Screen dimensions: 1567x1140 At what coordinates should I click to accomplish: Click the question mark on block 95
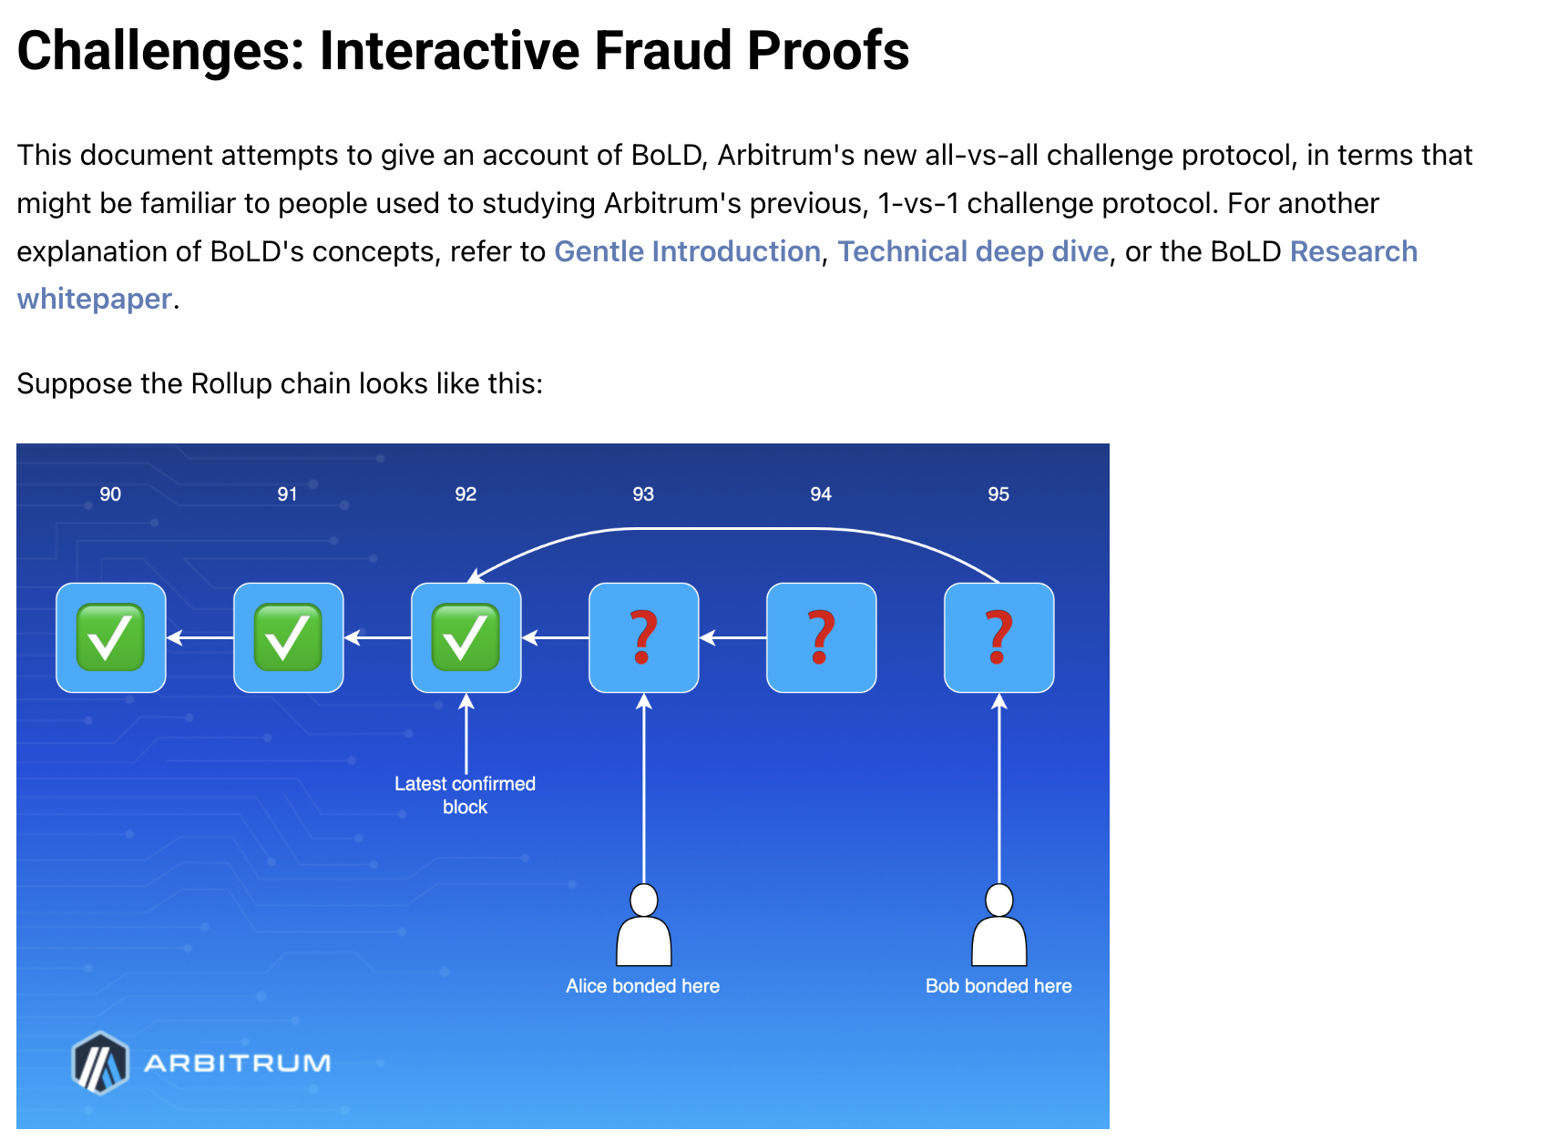pyautogui.click(x=999, y=637)
